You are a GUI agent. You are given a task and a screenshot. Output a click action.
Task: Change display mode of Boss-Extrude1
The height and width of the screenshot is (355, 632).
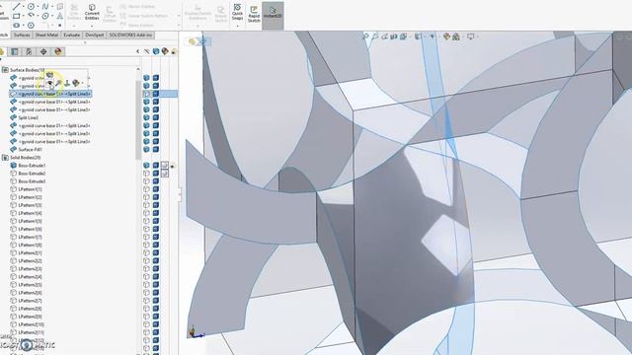pyautogui.click(x=156, y=166)
